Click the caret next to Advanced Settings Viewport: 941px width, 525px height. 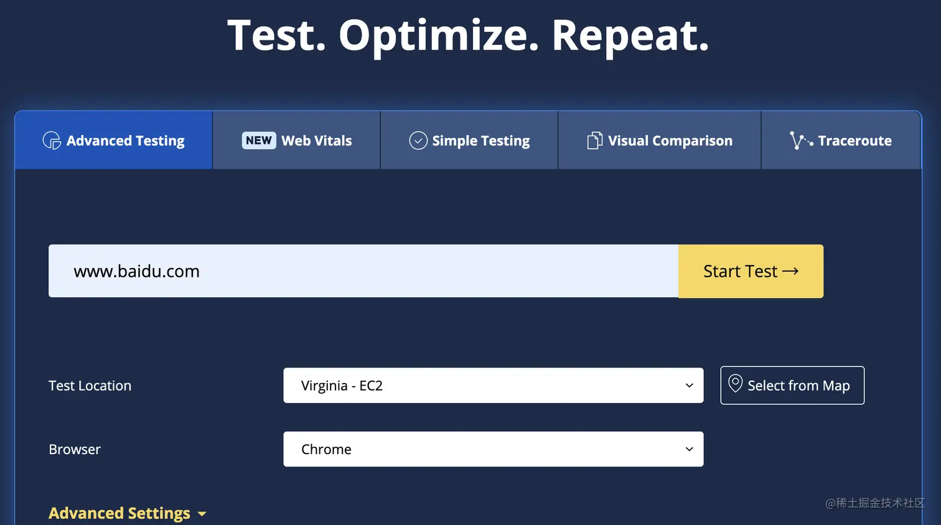click(202, 514)
